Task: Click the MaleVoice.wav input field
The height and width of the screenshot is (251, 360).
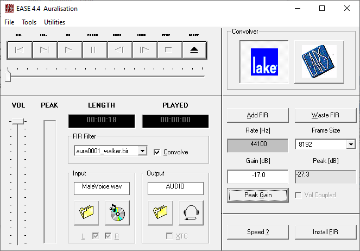Action: tap(102, 189)
